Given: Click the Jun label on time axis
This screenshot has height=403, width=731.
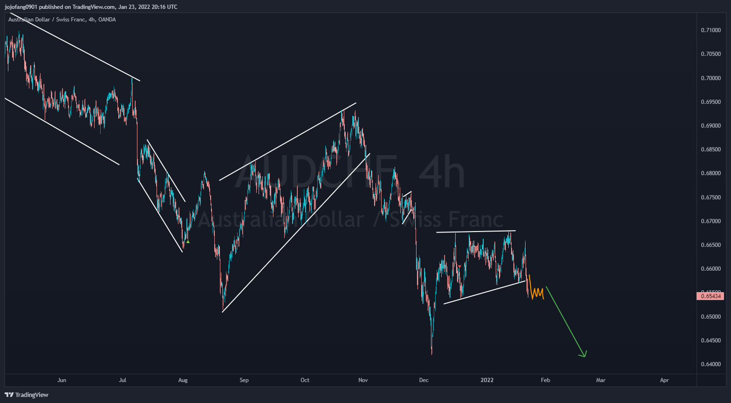Looking at the screenshot, I should 61,380.
